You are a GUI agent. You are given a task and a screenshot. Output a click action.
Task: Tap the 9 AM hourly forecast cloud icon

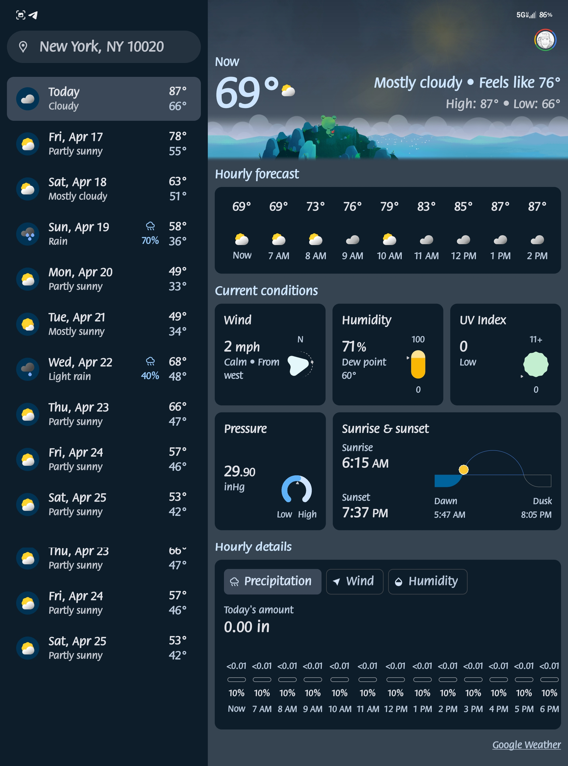(x=352, y=239)
